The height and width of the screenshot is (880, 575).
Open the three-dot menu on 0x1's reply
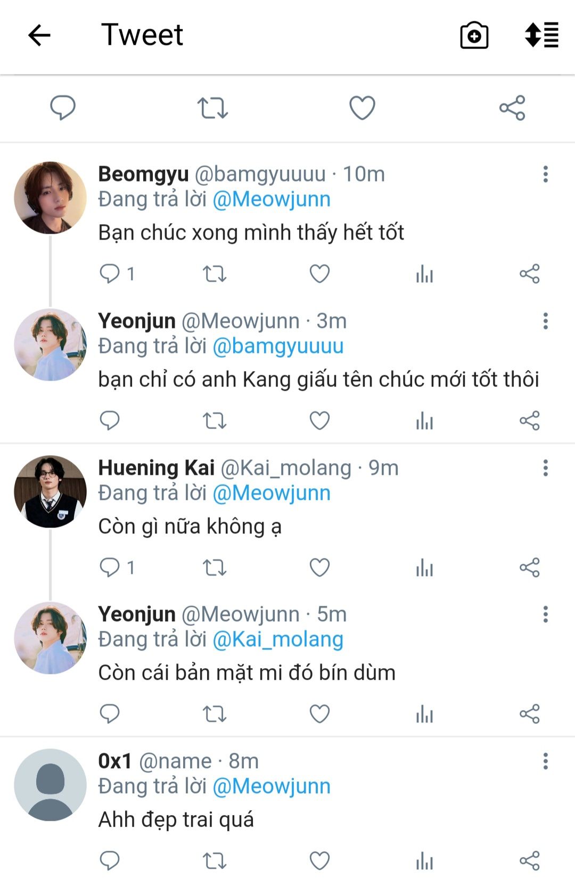(x=545, y=761)
